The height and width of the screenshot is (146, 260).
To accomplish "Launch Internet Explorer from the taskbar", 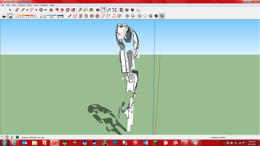I will (x=14, y=143).
